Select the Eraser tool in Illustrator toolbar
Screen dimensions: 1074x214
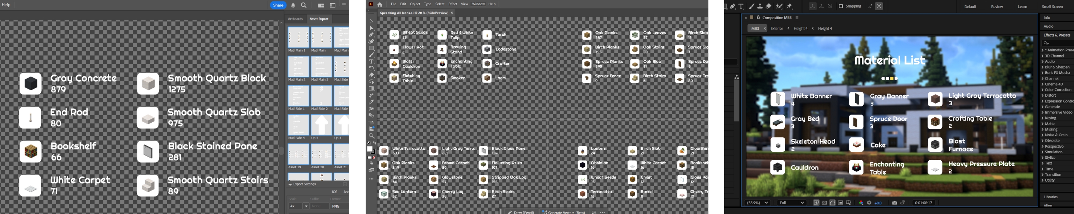click(x=371, y=75)
